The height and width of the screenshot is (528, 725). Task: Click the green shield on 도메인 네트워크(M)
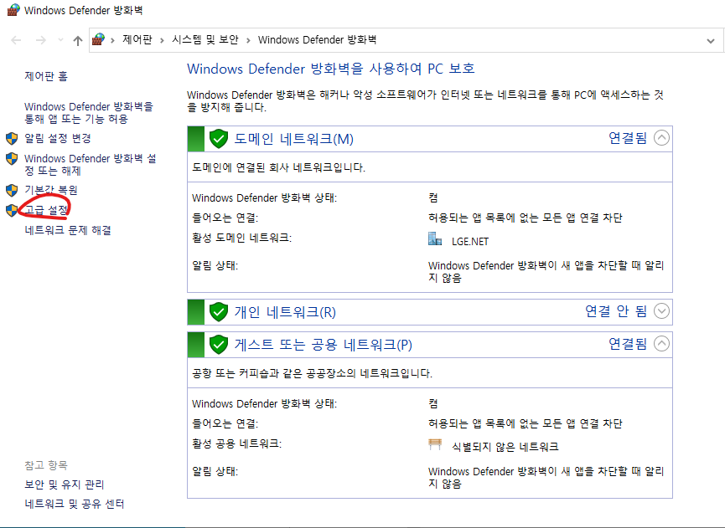click(219, 138)
